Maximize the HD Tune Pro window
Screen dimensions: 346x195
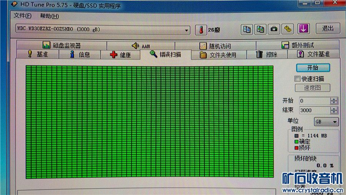click(x=318, y=3)
